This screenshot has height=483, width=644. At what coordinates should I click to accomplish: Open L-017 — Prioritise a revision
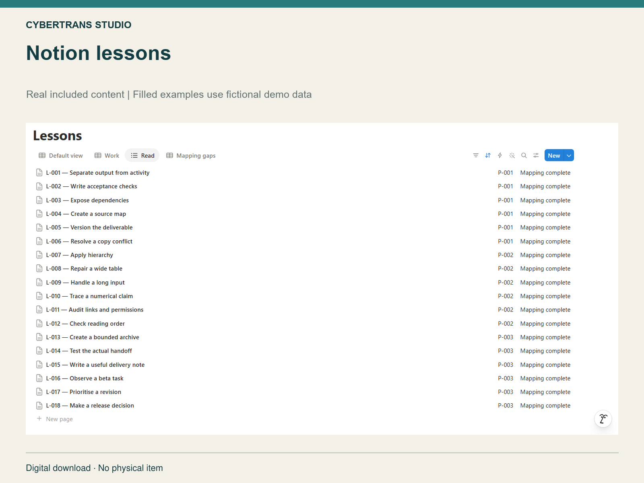click(83, 392)
